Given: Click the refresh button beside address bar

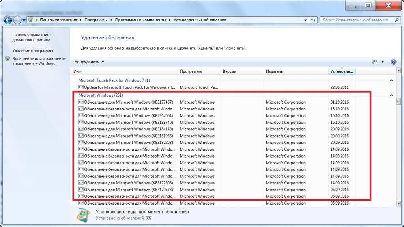Looking at the screenshot, I should (313, 20).
